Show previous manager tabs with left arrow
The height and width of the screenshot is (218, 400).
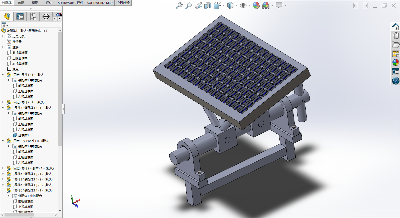click(55, 19)
